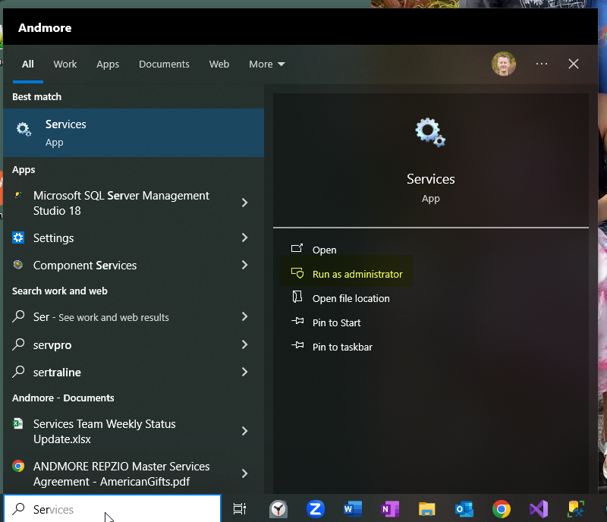Expand ANDMORE REPZIO Master Services Agreement arrow
The height and width of the screenshot is (522, 607).
point(244,473)
